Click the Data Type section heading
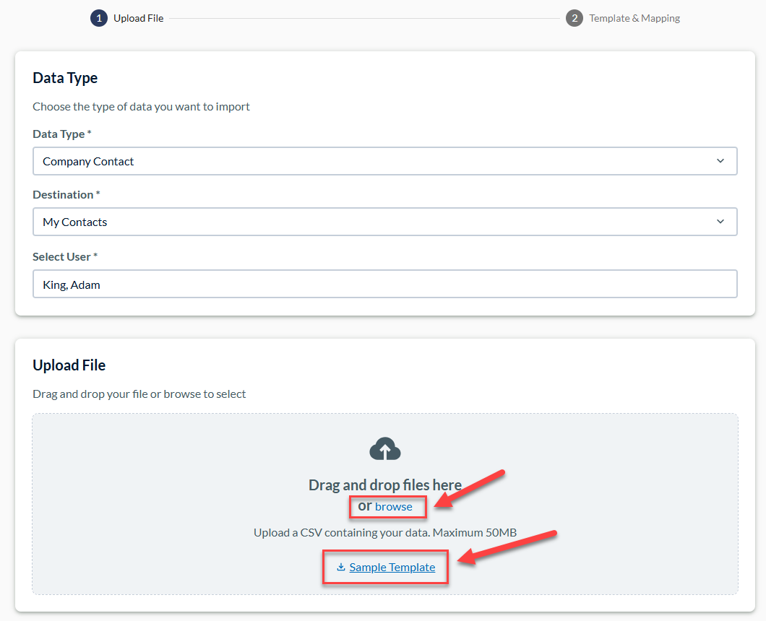The height and width of the screenshot is (621, 766). click(65, 78)
